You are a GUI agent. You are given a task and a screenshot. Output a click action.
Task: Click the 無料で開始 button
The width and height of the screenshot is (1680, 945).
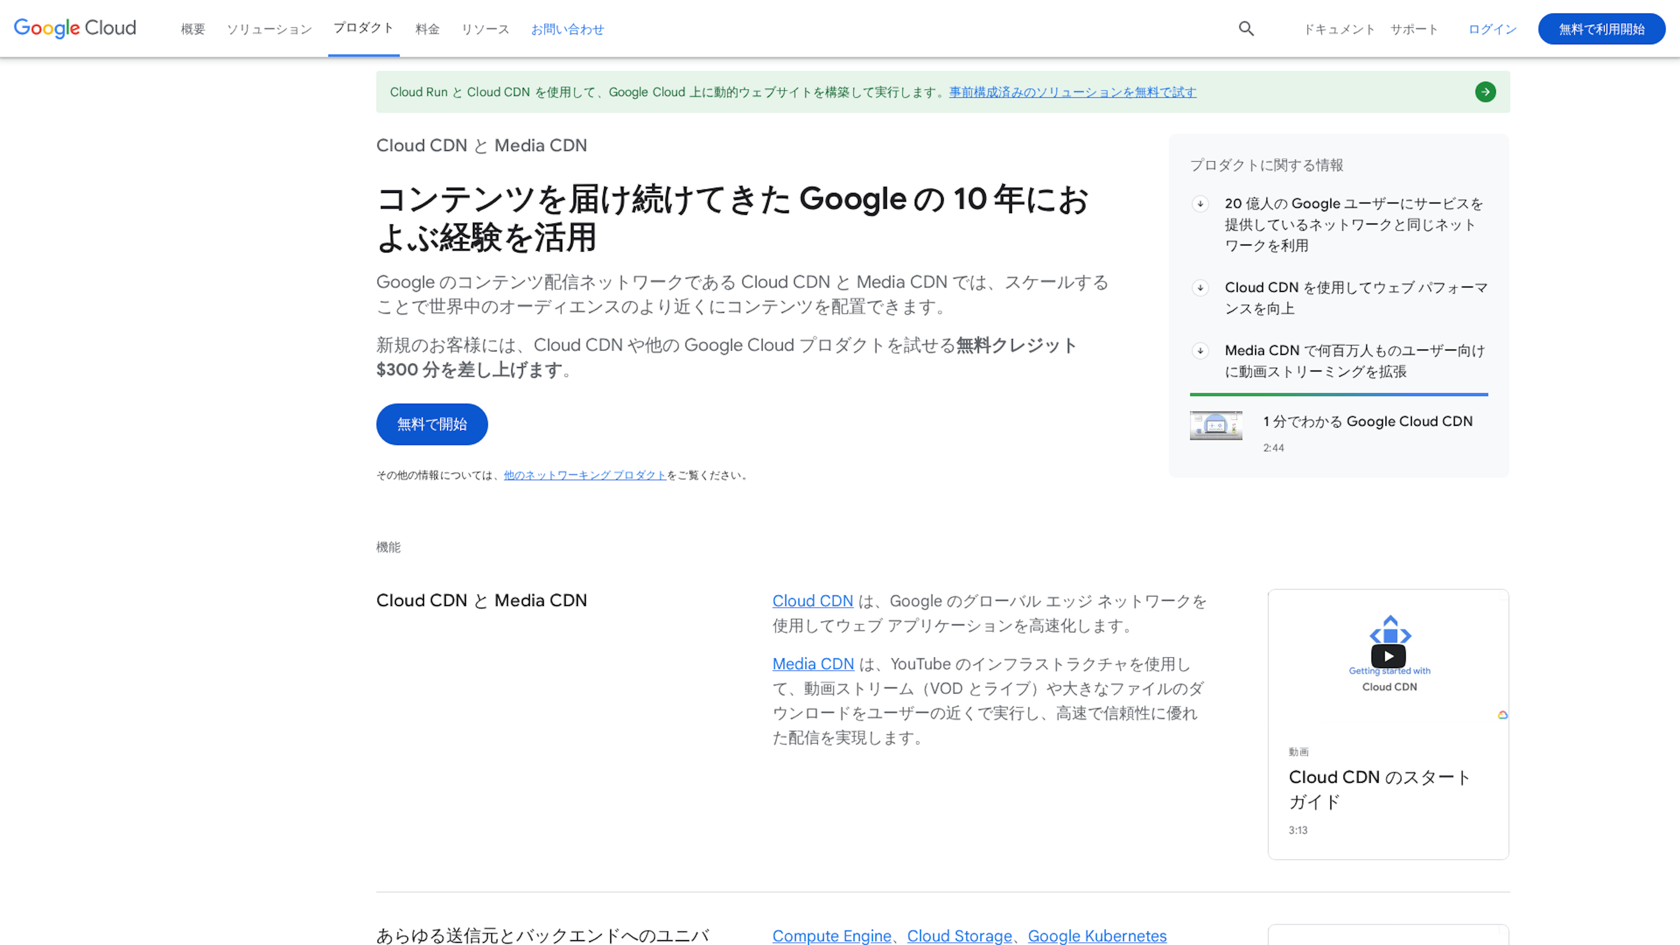coord(432,424)
